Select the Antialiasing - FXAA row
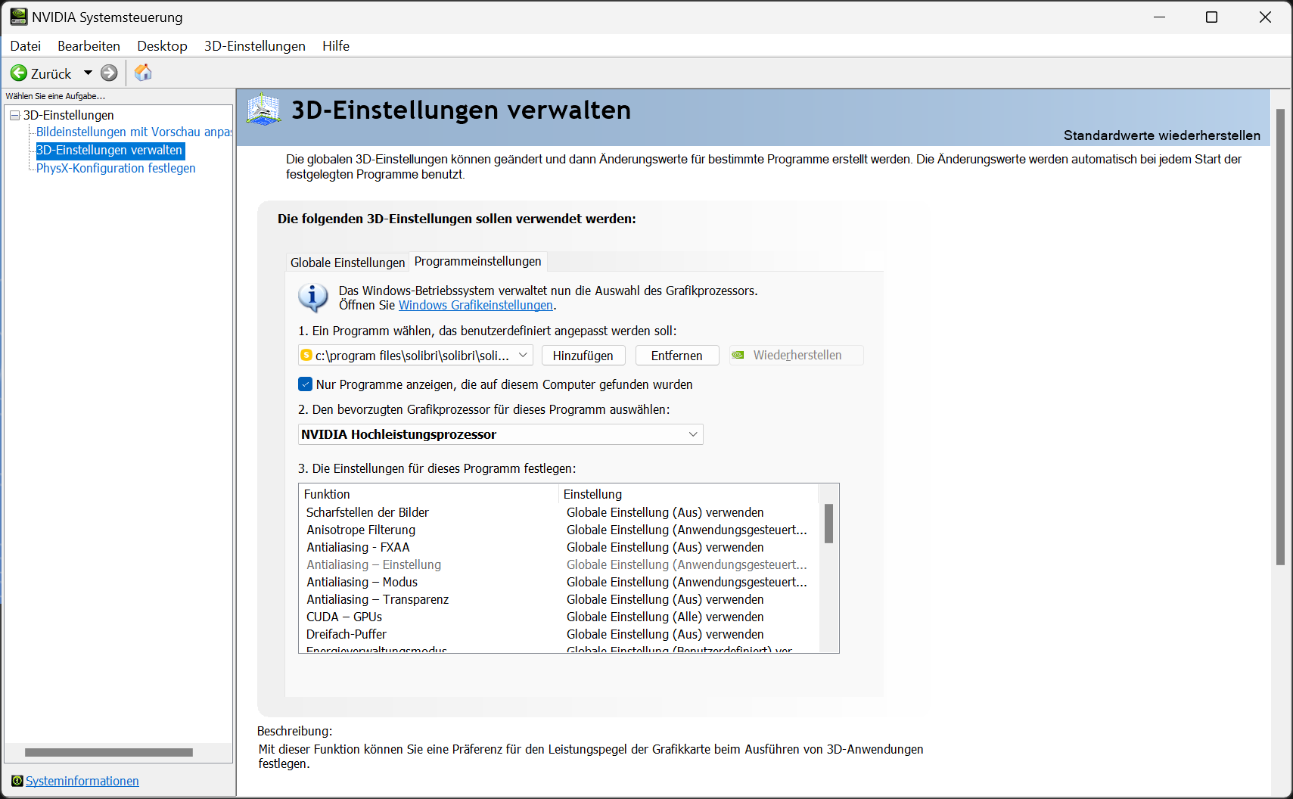 (x=558, y=547)
